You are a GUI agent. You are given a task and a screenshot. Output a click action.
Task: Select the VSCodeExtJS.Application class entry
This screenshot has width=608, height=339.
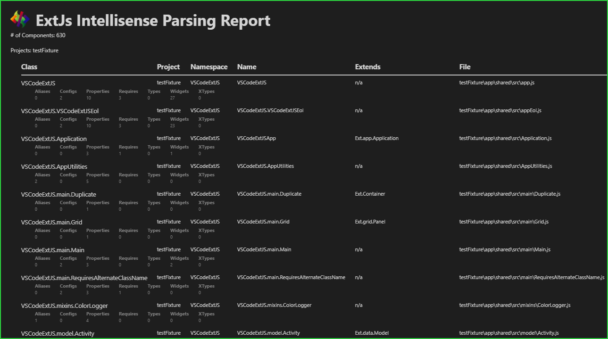coord(54,139)
